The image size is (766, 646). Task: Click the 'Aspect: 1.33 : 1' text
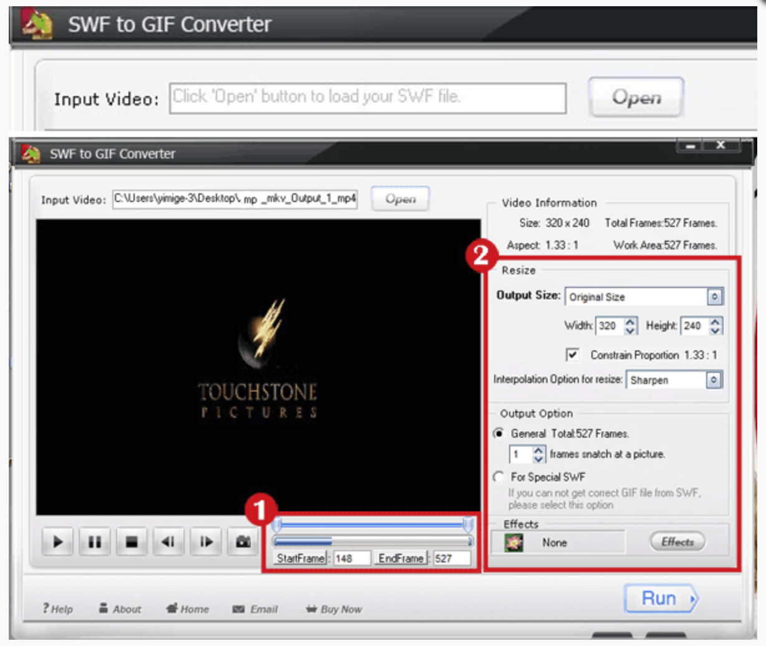pos(542,245)
